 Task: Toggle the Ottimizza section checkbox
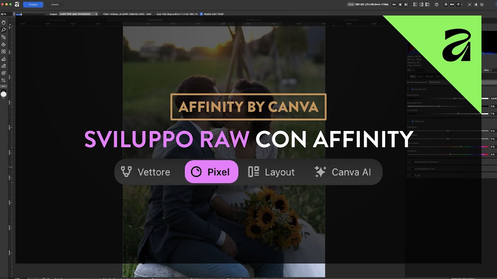[413, 121]
